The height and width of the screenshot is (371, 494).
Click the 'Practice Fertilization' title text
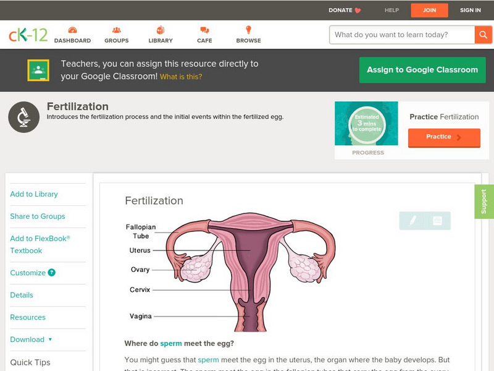click(444, 117)
